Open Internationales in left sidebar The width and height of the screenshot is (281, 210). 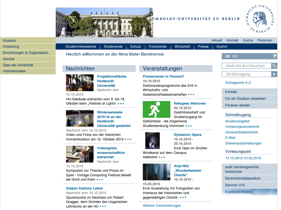(x=28, y=71)
